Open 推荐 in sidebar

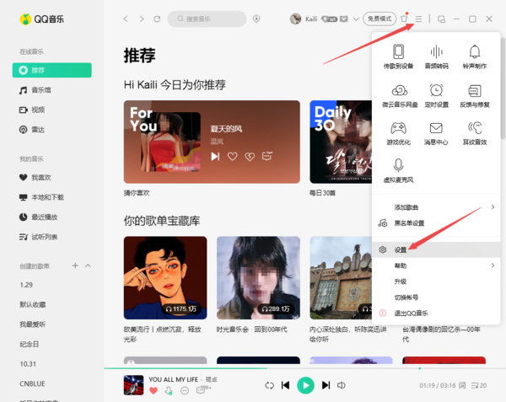point(52,70)
